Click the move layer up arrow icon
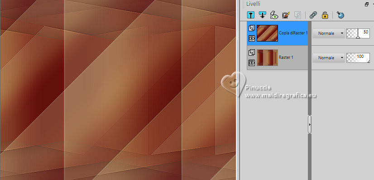Screen dimensions: 374x180 251,15
